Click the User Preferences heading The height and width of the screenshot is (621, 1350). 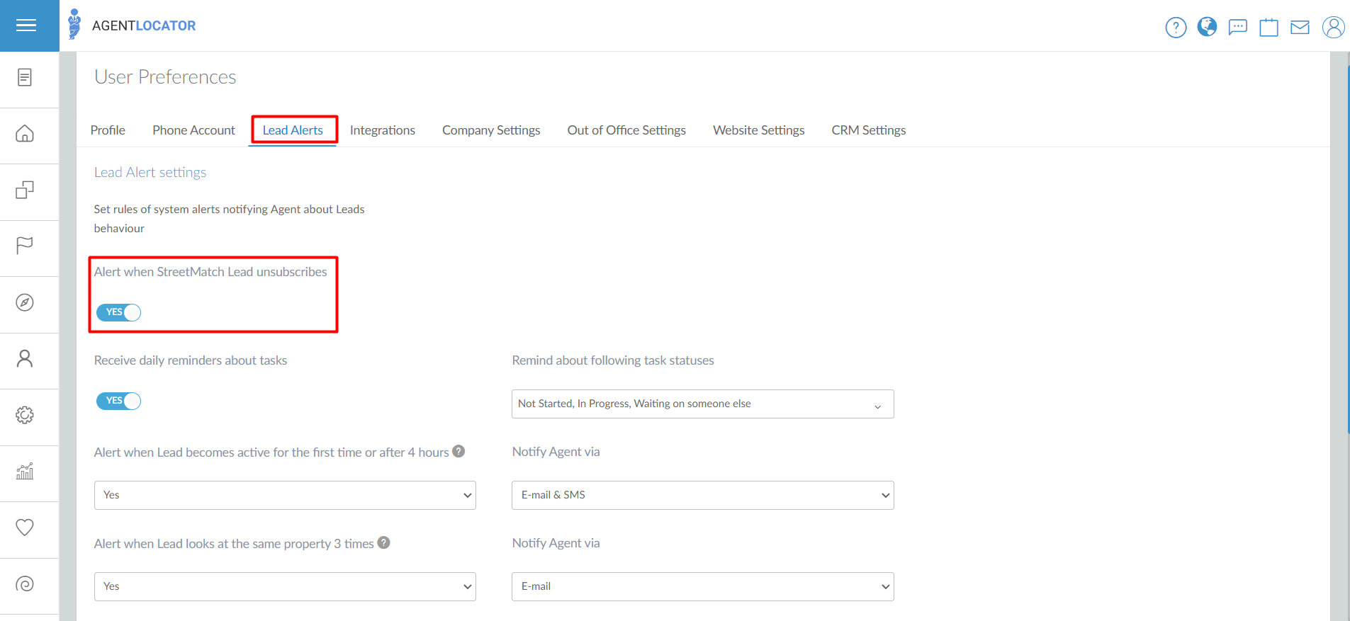coord(165,76)
